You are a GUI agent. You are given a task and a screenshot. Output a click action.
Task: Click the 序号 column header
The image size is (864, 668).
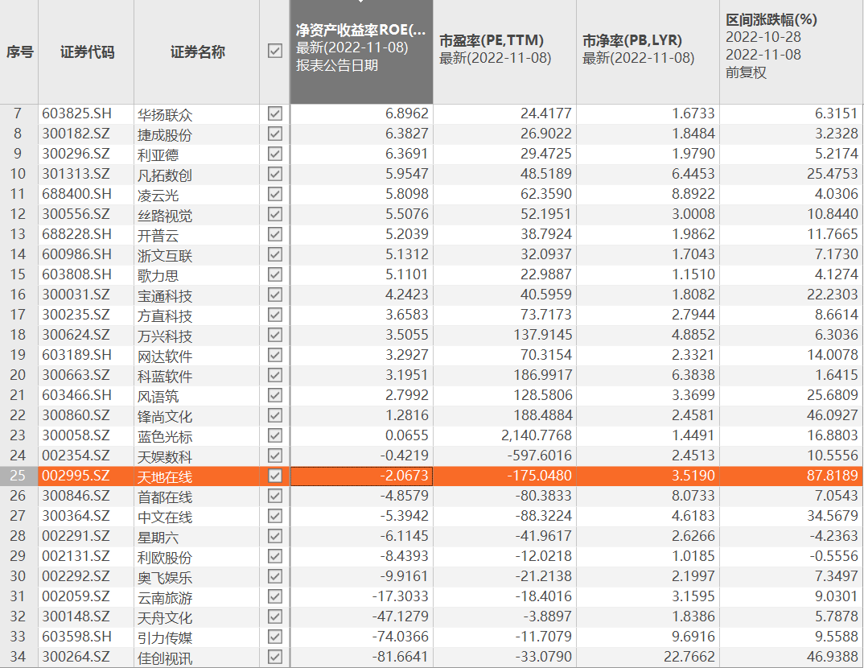coord(19,52)
